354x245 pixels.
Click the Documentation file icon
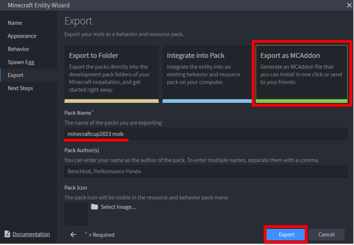pyautogui.click(x=7, y=234)
